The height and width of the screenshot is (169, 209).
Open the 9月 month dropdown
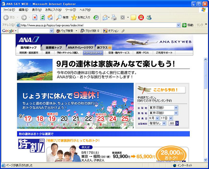(x=157, y=118)
